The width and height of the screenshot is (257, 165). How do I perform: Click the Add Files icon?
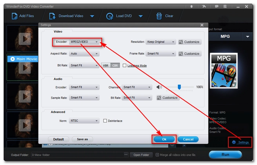(x=14, y=16)
